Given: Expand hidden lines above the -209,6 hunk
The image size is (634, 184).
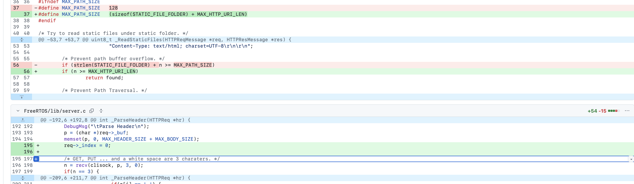Looking at the screenshot, I should 23,178.
